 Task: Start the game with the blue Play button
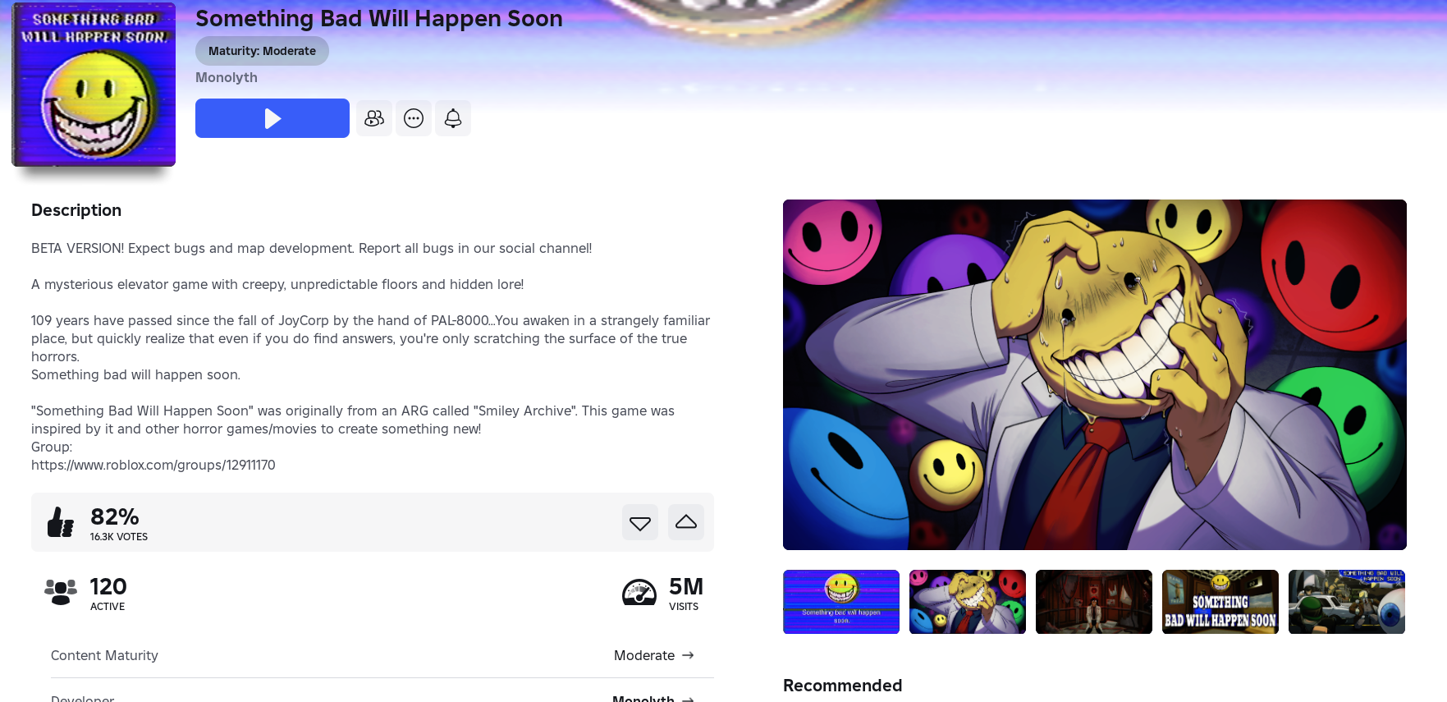coord(272,118)
